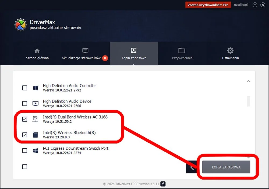Click the Windows icon for PCI Express Downstream Switch Port
The width and height of the screenshot is (269, 189).
click(36, 150)
